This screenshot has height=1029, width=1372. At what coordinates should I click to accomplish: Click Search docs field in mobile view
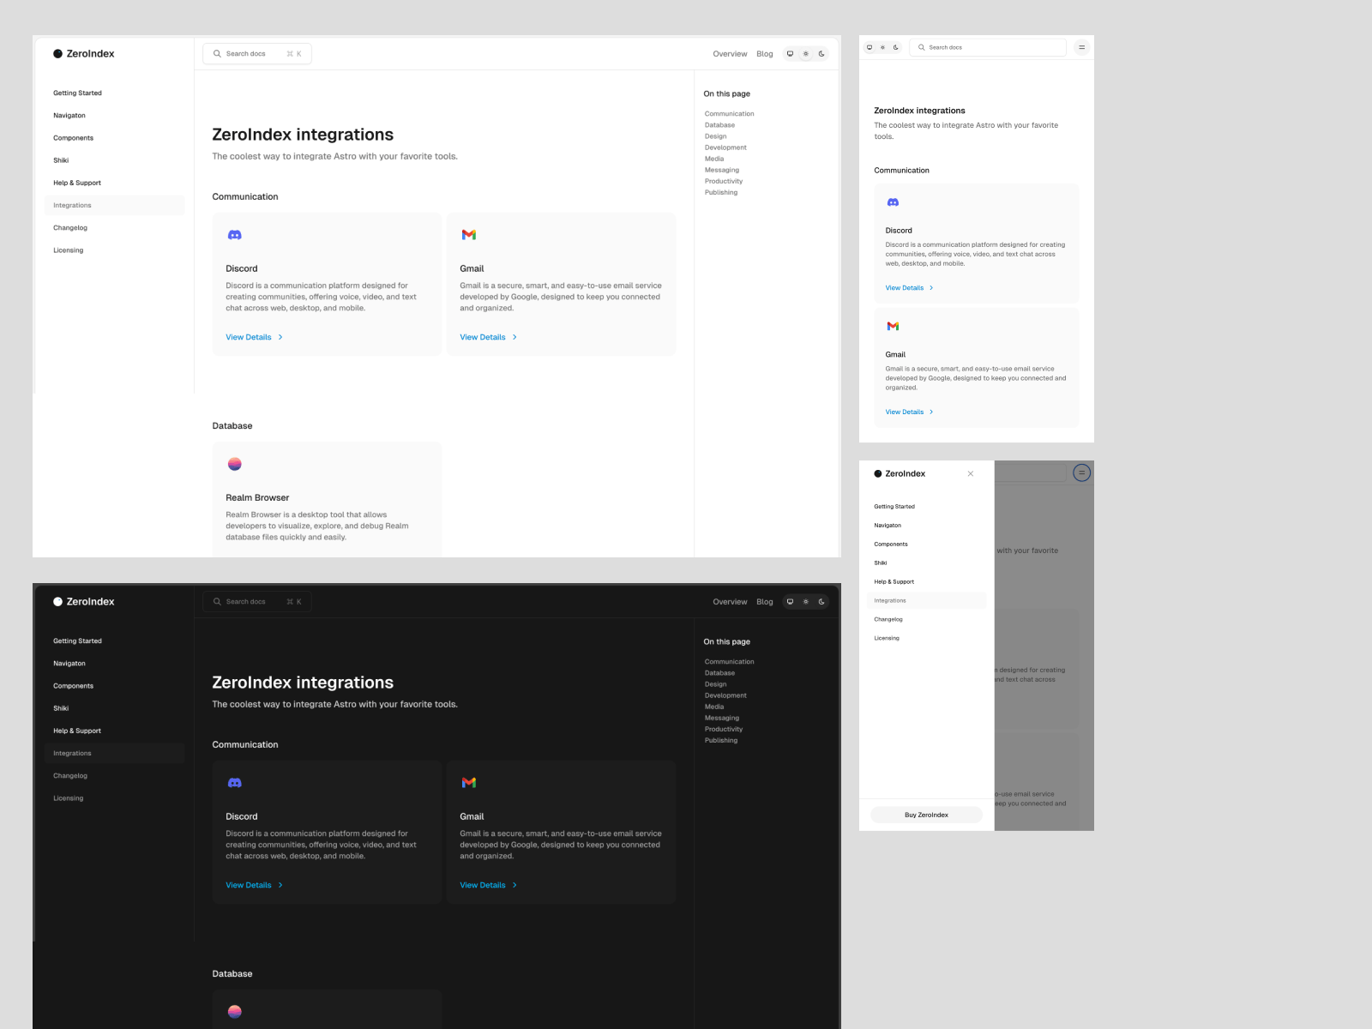click(988, 47)
